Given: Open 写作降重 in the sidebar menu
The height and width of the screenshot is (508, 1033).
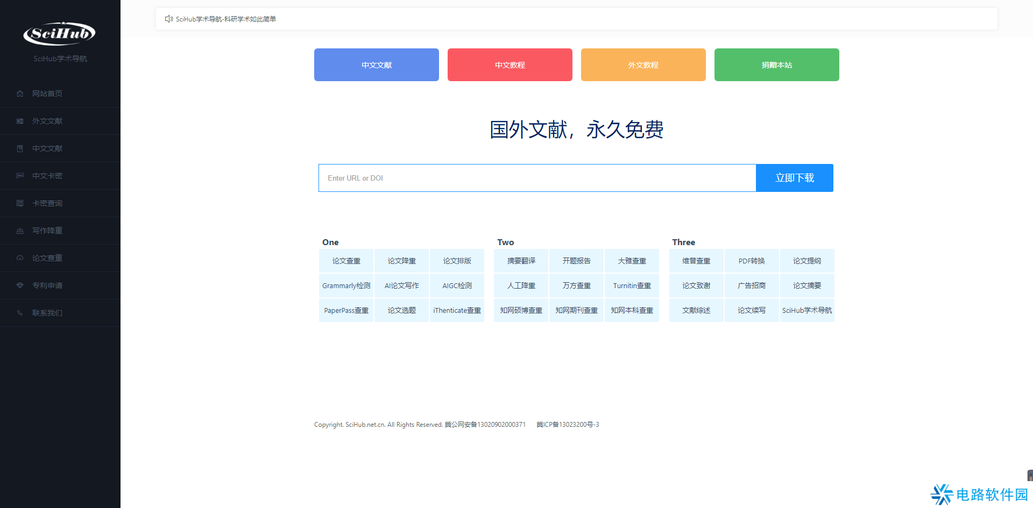Looking at the screenshot, I should pos(47,231).
